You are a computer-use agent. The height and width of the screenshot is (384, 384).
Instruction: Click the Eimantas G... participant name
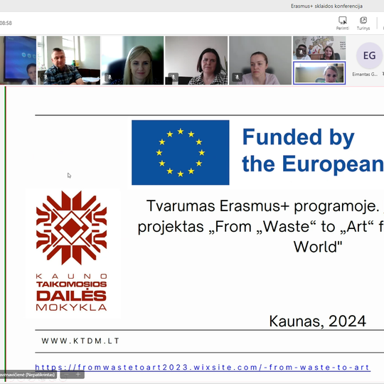click(365, 74)
